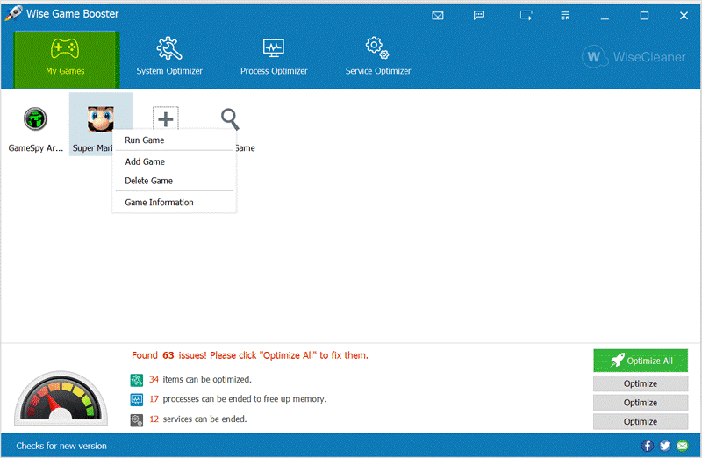
Task: Click the processes monitor icon
Action: click(137, 399)
